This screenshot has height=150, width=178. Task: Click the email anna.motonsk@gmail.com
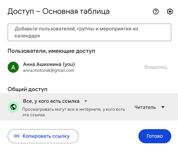49,71
